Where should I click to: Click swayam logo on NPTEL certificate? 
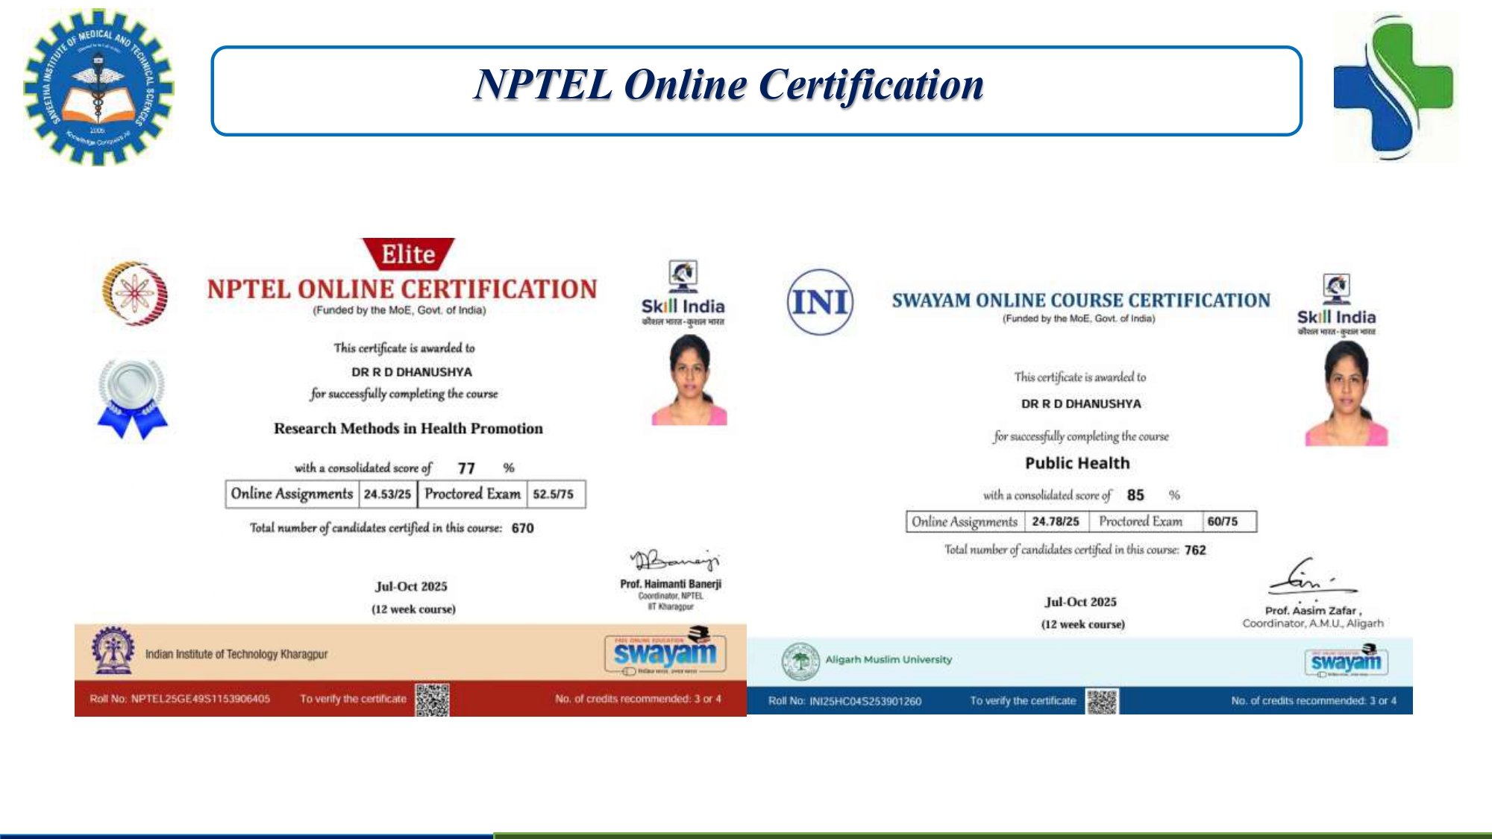665,651
